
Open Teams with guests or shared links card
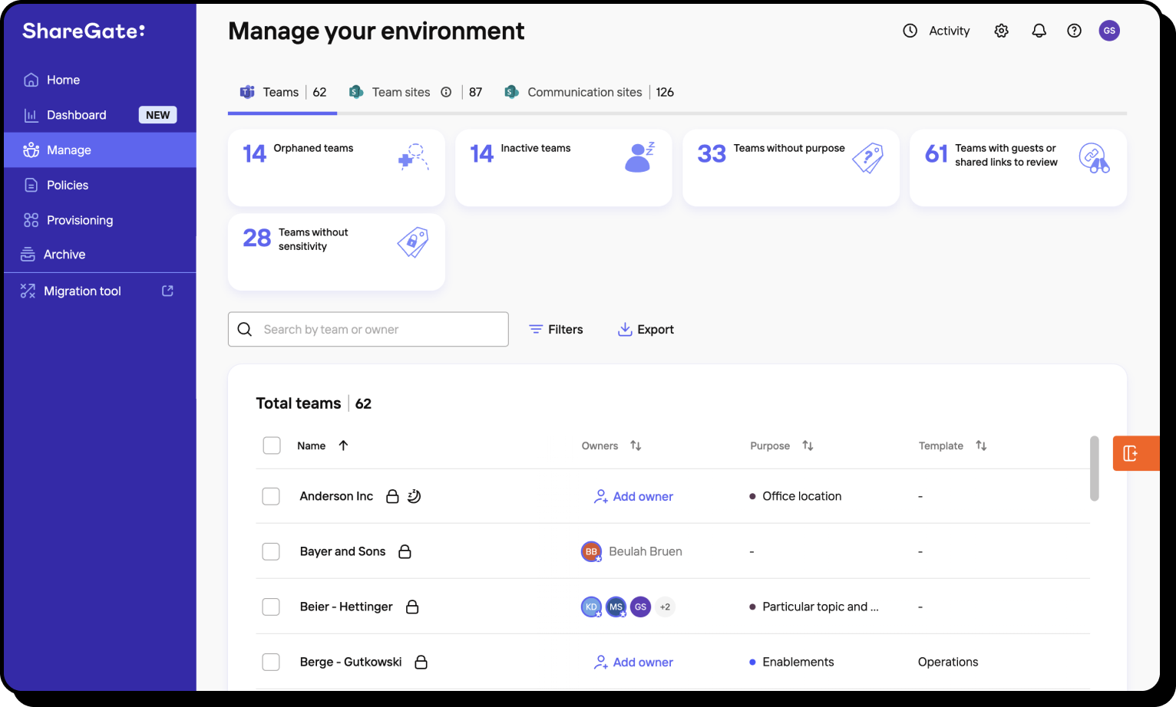click(1018, 168)
